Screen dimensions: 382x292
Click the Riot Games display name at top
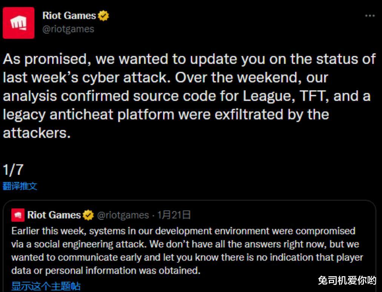click(x=69, y=16)
